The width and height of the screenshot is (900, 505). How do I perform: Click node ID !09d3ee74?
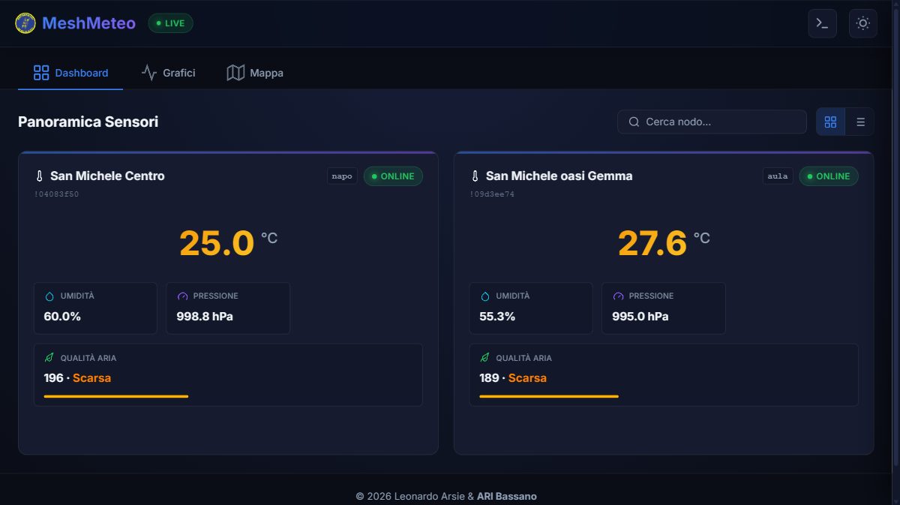492,194
